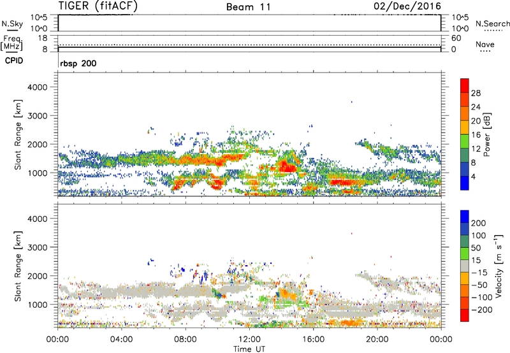The height and width of the screenshot is (353, 510).
Task: Click the power colorbar value '12'
Action: [476, 149]
